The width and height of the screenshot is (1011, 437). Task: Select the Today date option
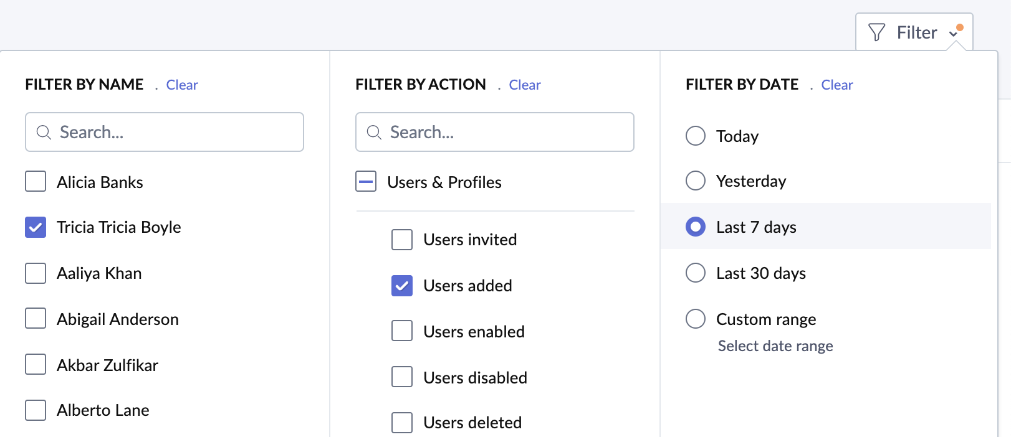(x=696, y=136)
